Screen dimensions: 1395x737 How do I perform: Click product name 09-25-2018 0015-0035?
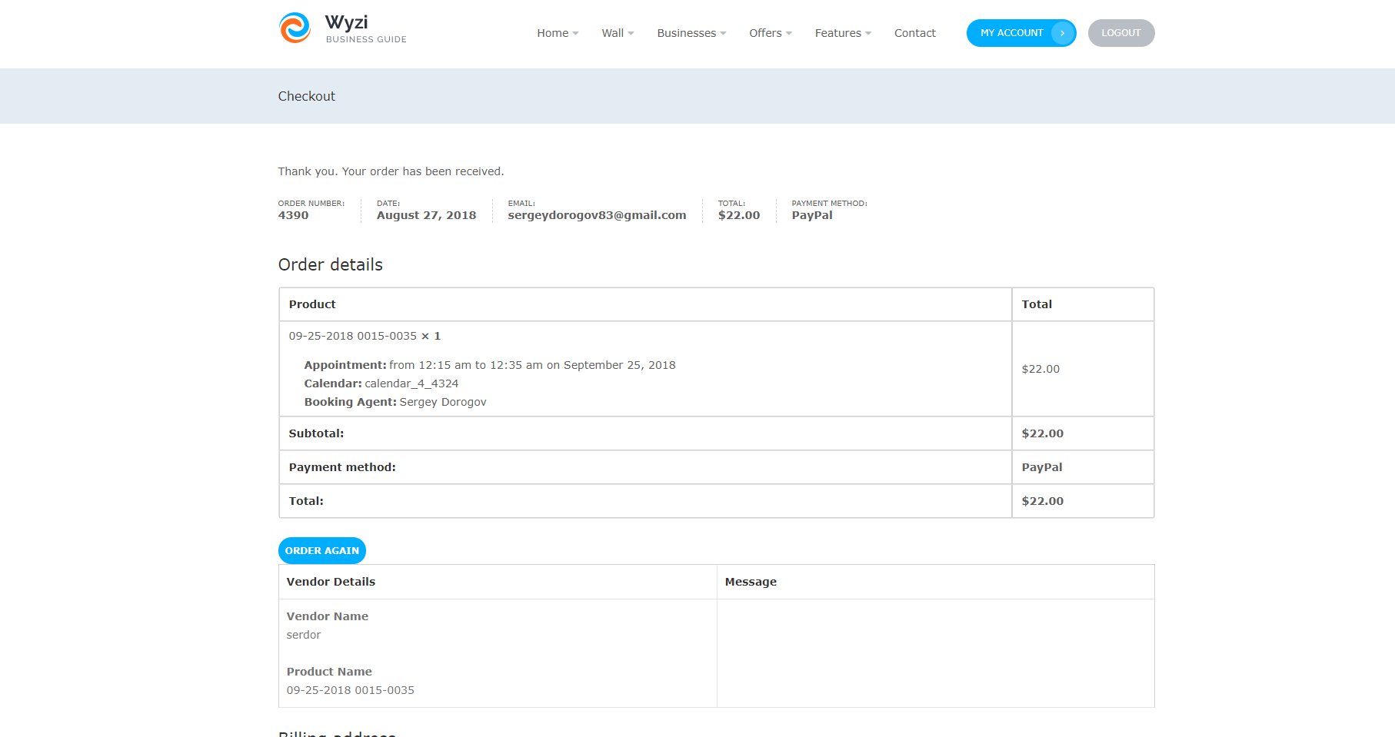coord(350,690)
